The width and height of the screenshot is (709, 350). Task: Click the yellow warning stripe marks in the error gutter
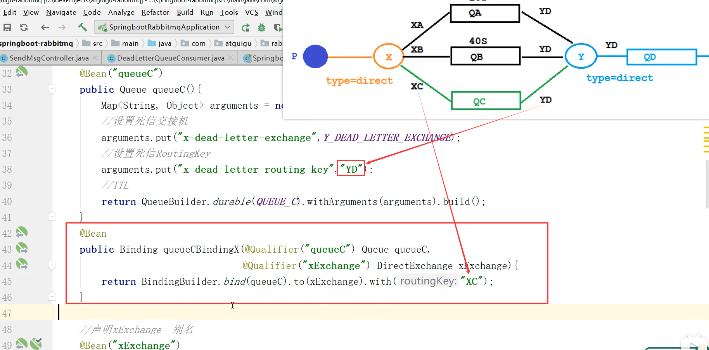click(x=706, y=139)
